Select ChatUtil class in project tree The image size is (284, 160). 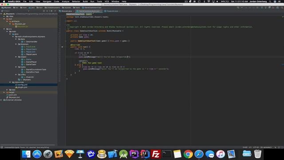(30, 77)
